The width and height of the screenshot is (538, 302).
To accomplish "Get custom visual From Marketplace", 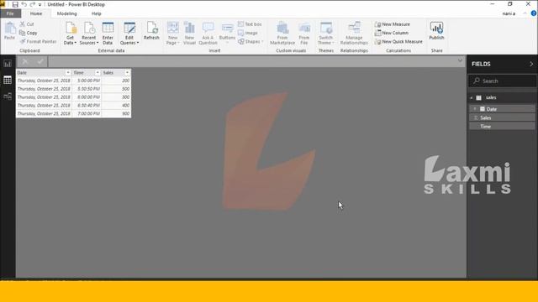I will pyautogui.click(x=282, y=34).
